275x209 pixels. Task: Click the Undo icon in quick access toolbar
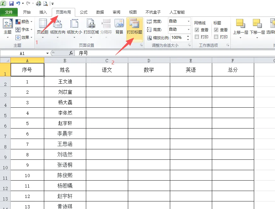18,3
